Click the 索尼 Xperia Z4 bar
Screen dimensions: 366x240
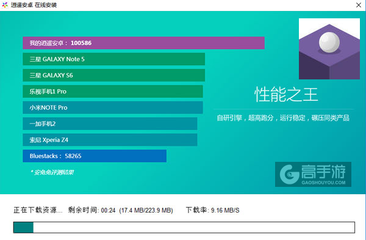110,140
